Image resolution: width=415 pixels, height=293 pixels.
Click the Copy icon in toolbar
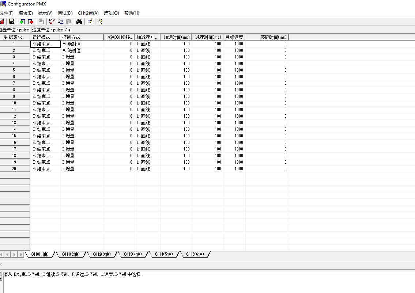point(60,22)
